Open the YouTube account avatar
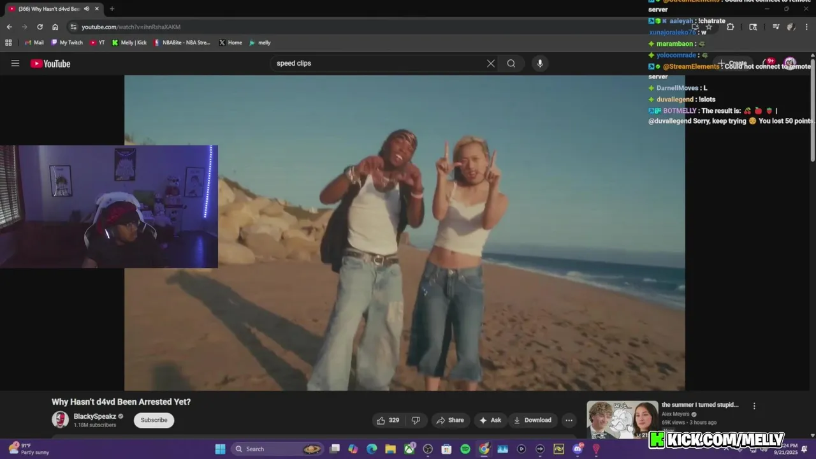This screenshot has height=459, width=816. [790, 63]
